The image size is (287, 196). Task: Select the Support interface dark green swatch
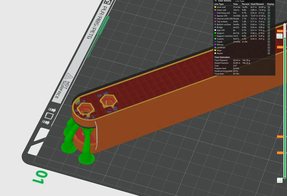[x=215, y=36]
